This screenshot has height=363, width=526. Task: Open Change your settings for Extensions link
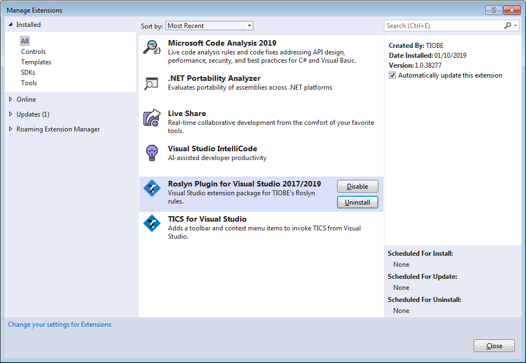[x=59, y=324]
